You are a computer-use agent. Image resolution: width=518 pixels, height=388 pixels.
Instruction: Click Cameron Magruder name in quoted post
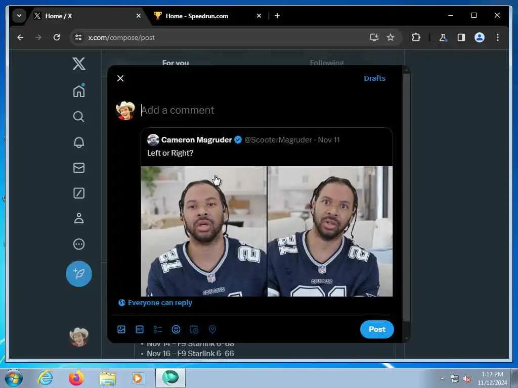click(197, 140)
